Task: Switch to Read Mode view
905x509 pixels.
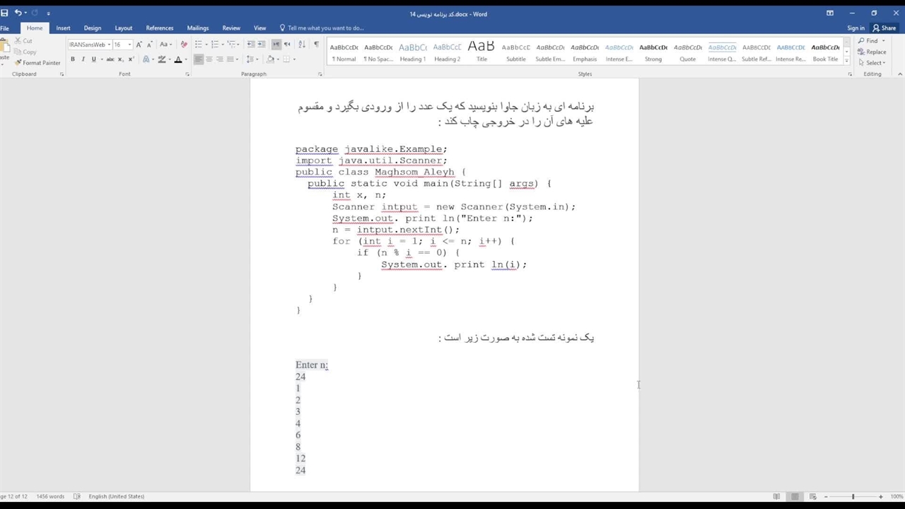Action: point(776,496)
